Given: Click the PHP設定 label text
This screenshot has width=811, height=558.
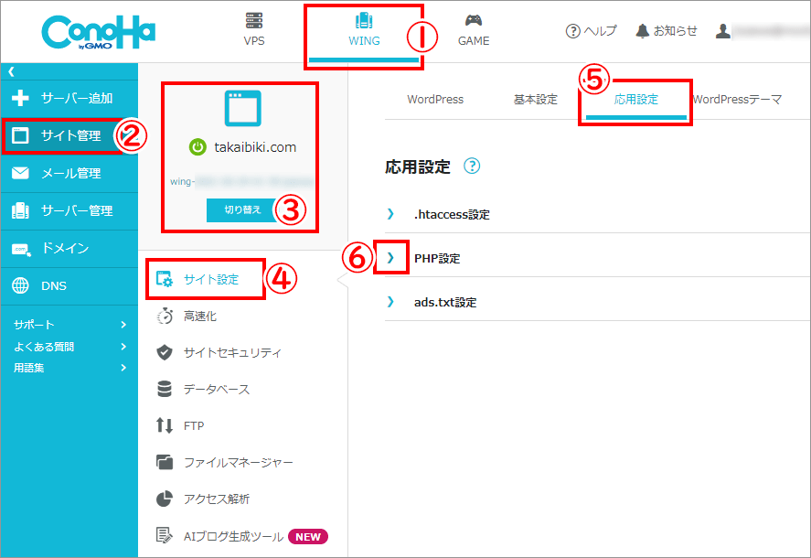Looking at the screenshot, I should pyautogui.click(x=437, y=258).
